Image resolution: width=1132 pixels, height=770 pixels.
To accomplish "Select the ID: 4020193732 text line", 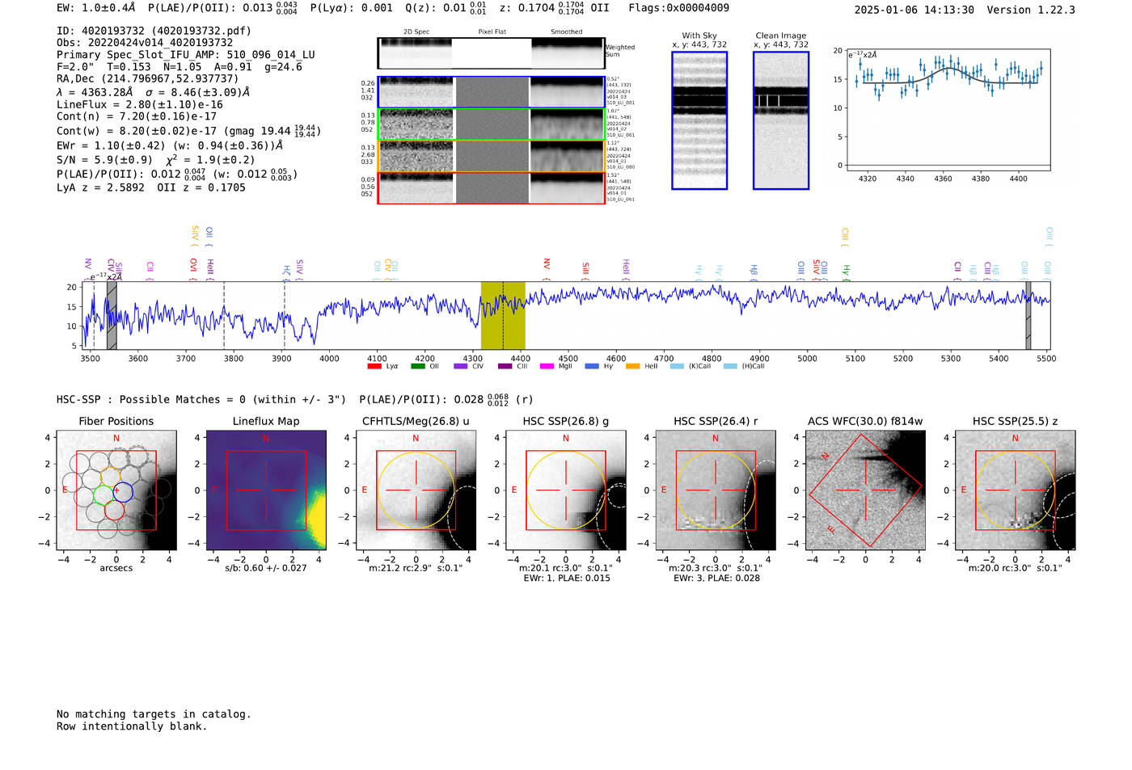I will [x=154, y=31].
